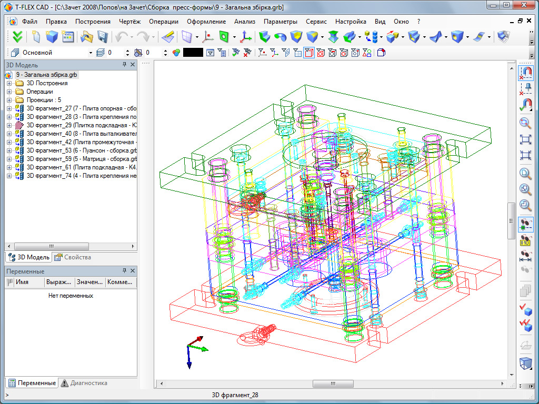Click the copy/move body icon
Screen dimensions: 539x404
coord(393,37)
